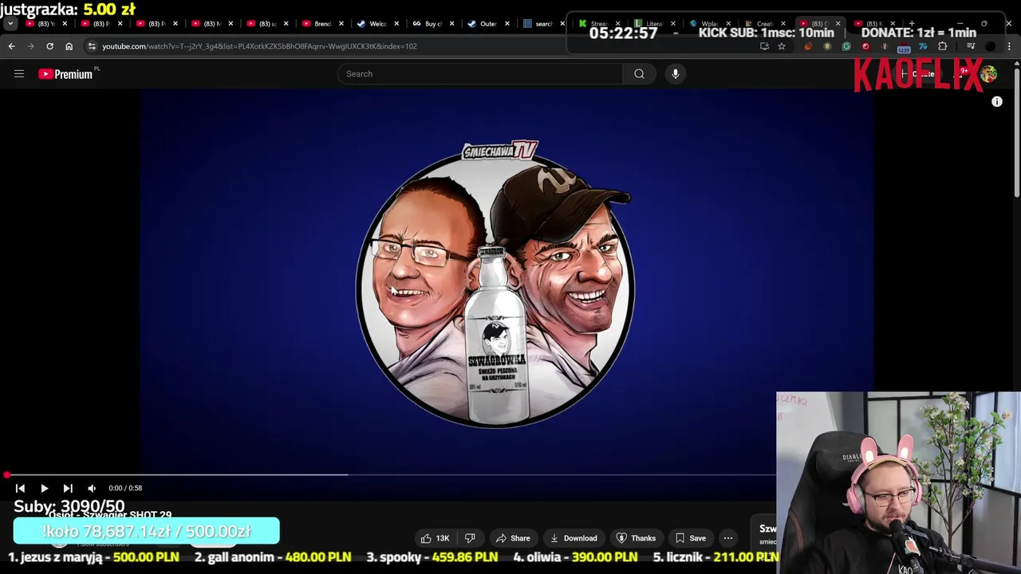Dislike the video
1021x574 pixels.
coord(470,538)
